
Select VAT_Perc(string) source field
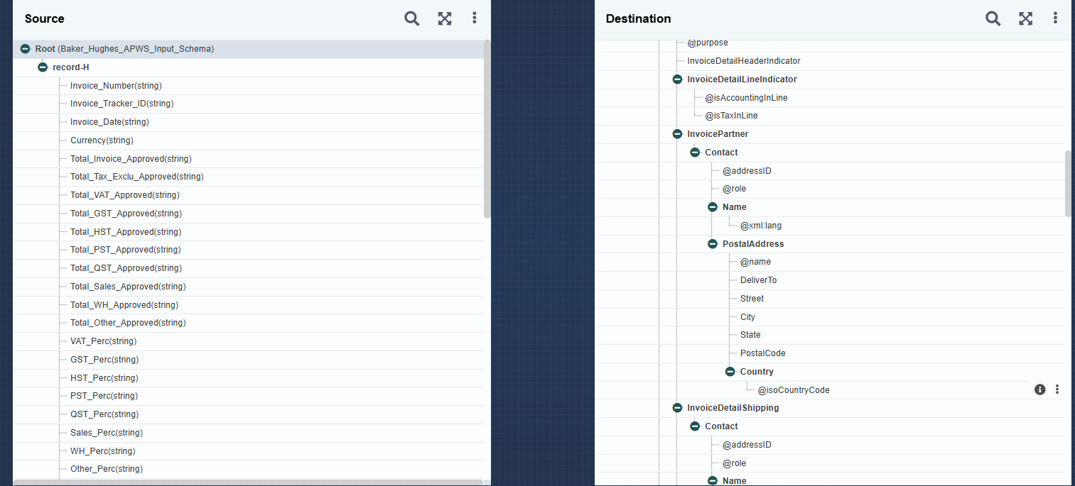point(103,341)
